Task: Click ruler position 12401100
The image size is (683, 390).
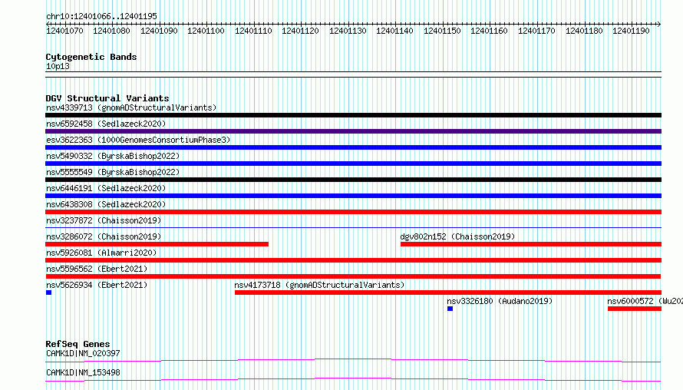Action: click(x=206, y=31)
